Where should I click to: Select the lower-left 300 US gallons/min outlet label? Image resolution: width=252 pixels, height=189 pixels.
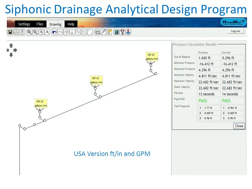coord(41,103)
